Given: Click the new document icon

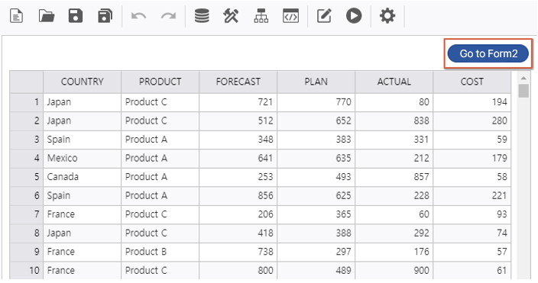Looking at the screenshot, I should point(16,16).
